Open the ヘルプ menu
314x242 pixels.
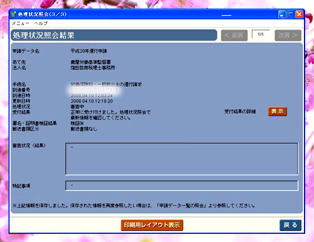click(x=41, y=23)
